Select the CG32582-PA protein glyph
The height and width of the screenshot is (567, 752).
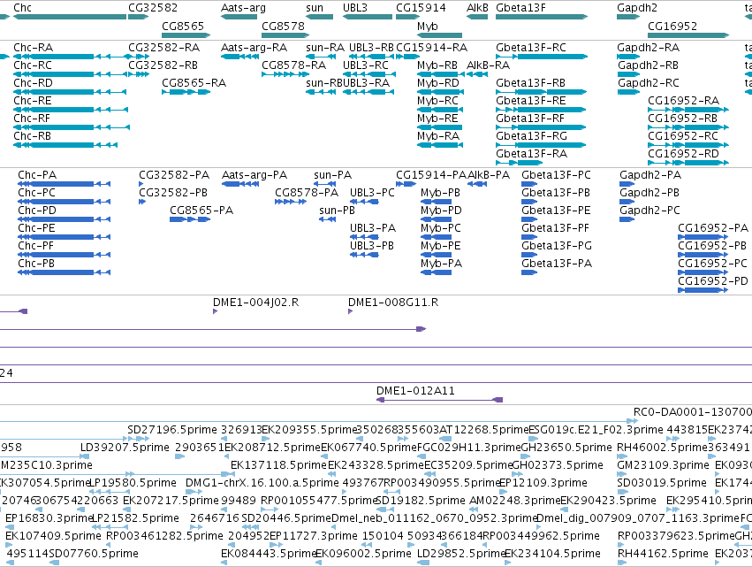[141, 184]
